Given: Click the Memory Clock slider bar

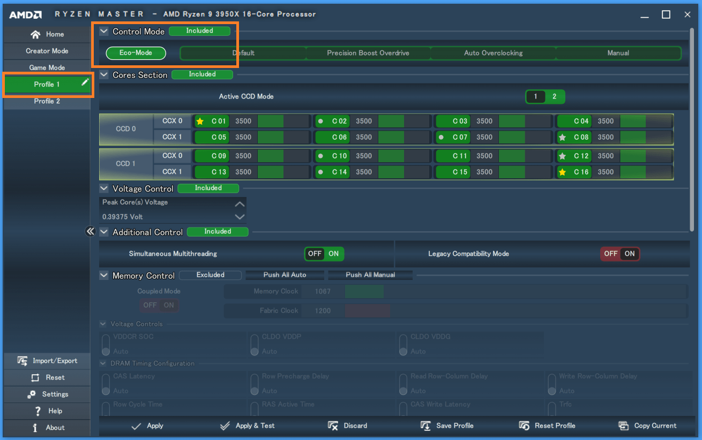Looking at the screenshot, I should pyautogui.click(x=516, y=292).
